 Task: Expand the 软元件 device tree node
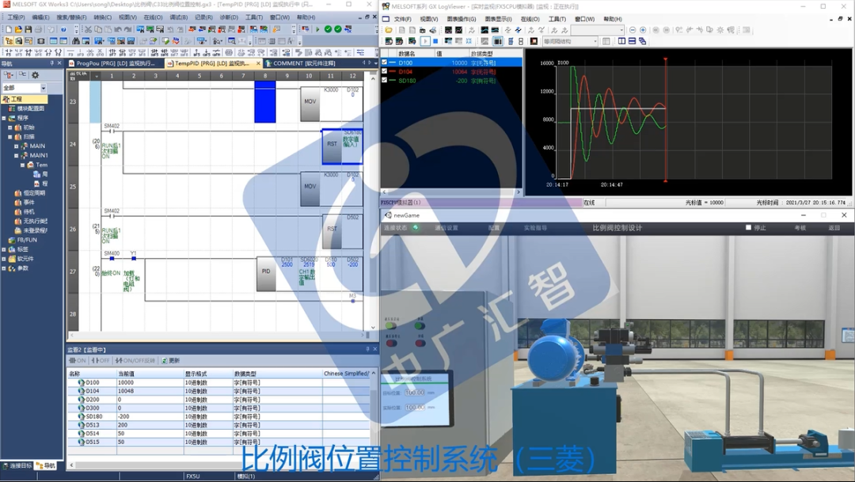coord(4,259)
